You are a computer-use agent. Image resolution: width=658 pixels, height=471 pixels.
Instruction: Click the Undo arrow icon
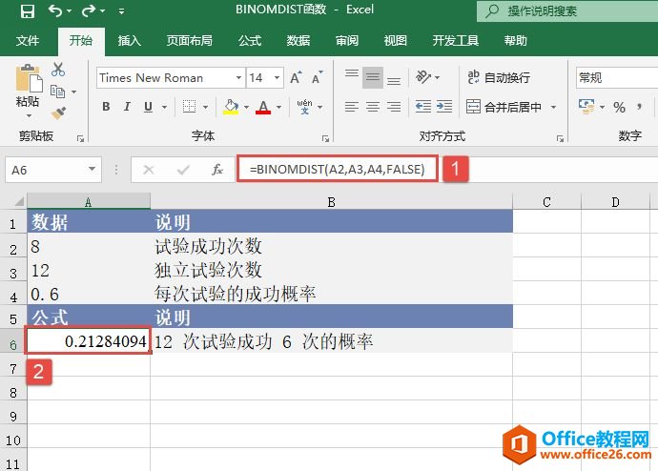[55, 11]
